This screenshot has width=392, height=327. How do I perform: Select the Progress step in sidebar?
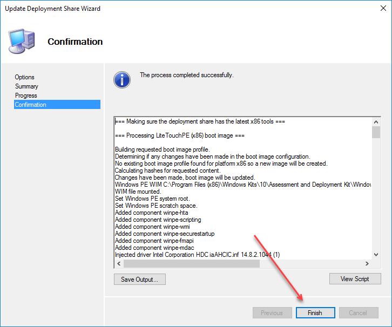click(x=26, y=96)
